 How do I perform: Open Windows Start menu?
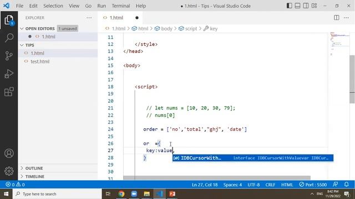tap(6, 194)
